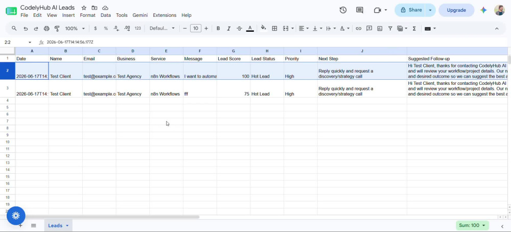Insert a comment from the toolbar

click(x=369, y=28)
